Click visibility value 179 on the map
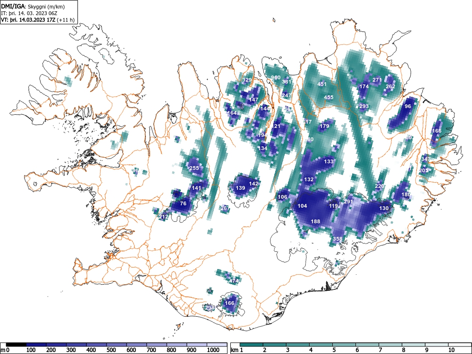This screenshot has width=472, height=354. pyautogui.click(x=325, y=126)
